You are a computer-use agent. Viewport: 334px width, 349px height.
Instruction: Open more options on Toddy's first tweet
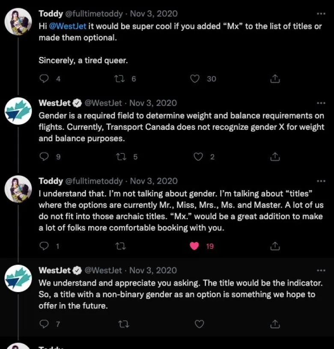321,14
